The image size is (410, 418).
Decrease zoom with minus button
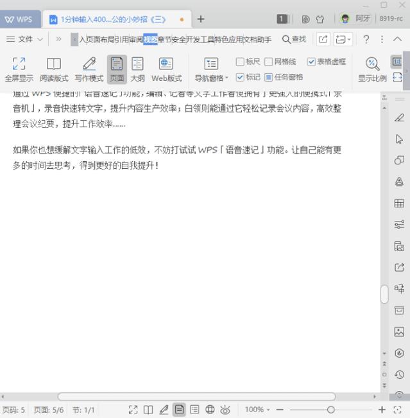[x=280, y=410]
